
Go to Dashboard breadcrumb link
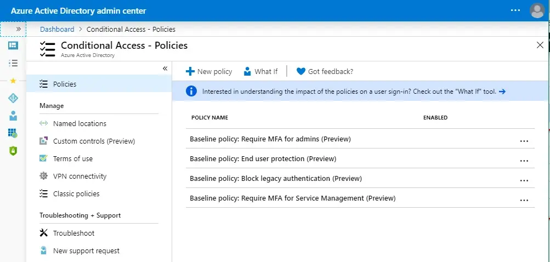(x=57, y=30)
